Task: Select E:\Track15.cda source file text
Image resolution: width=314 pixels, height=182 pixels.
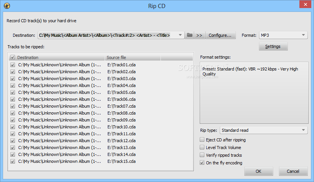Action: click(122, 161)
